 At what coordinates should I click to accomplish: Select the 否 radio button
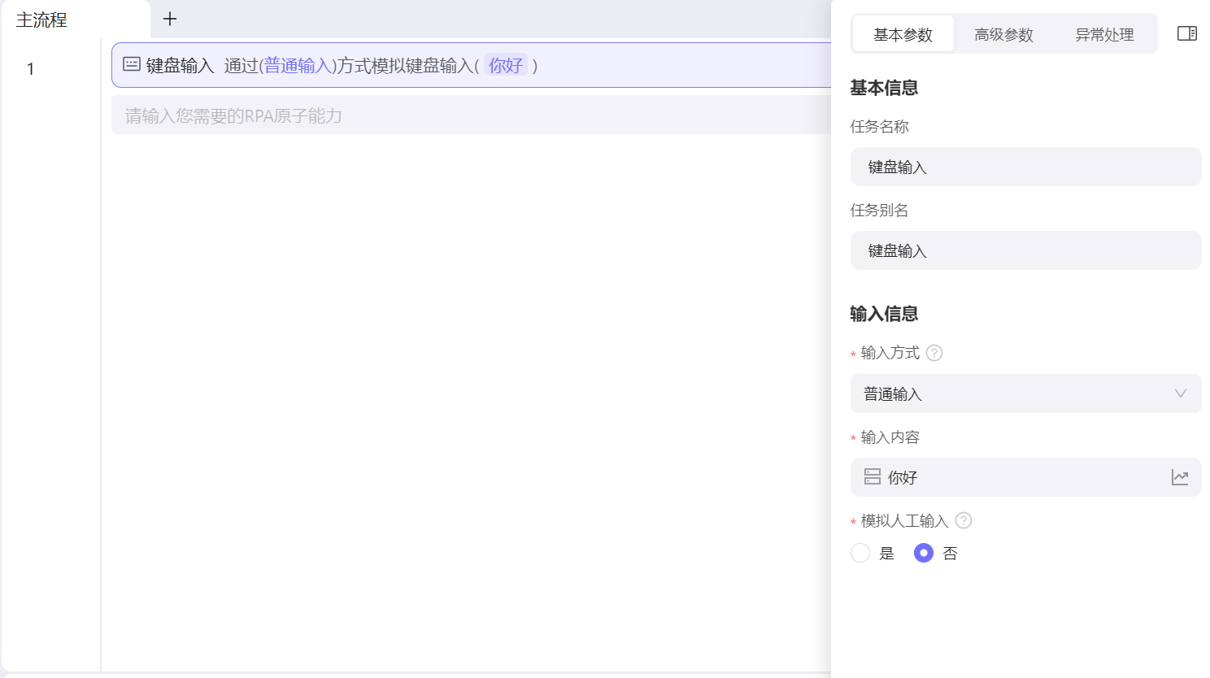[x=923, y=554]
